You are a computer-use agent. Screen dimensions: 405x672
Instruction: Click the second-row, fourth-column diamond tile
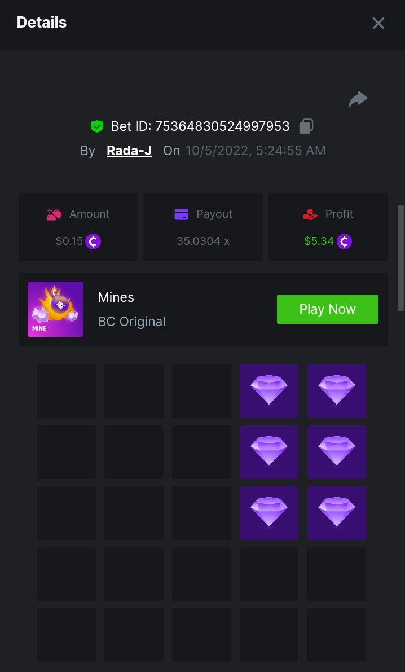269,452
